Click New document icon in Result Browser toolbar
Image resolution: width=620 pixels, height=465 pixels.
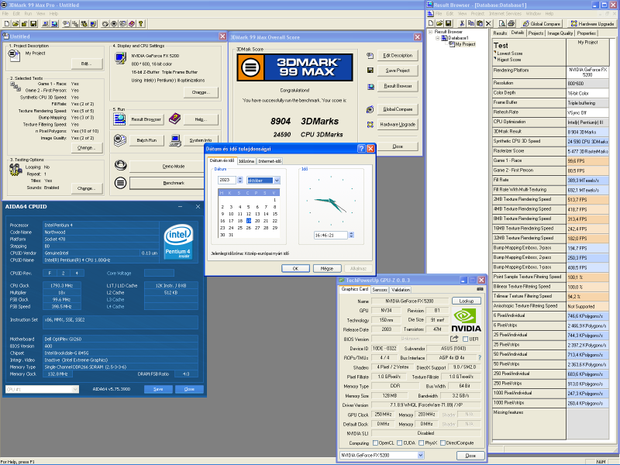(x=431, y=24)
